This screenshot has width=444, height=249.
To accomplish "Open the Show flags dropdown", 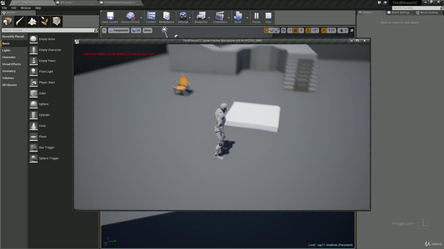I will click(x=147, y=30).
